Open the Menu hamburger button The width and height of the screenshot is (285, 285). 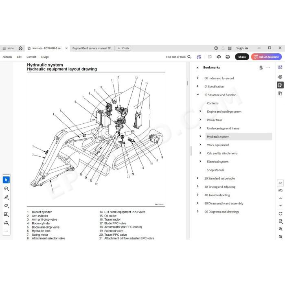8,48
